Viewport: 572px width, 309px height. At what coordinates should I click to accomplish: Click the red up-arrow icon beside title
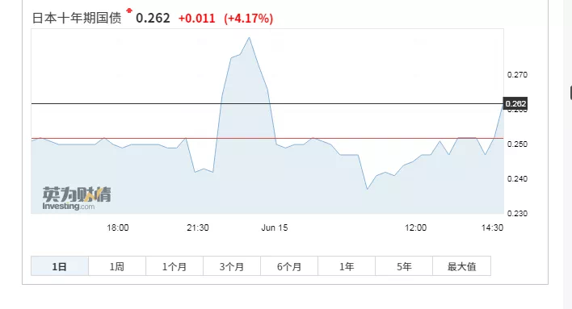(128, 10)
